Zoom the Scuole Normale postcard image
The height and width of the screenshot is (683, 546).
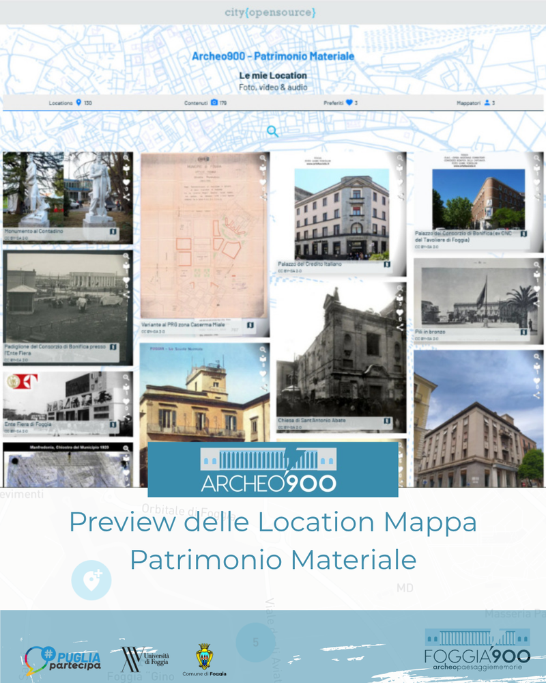(x=263, y=349)
